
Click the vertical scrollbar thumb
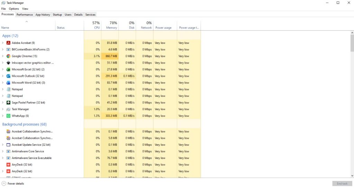tap(352, 43)
